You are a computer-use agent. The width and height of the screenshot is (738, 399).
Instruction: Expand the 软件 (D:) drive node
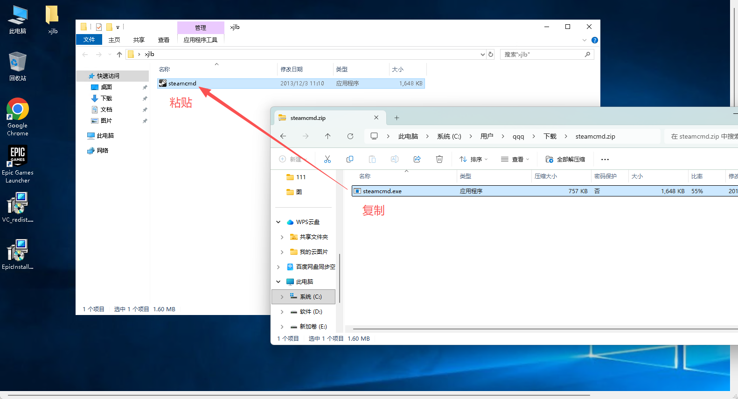282,312
